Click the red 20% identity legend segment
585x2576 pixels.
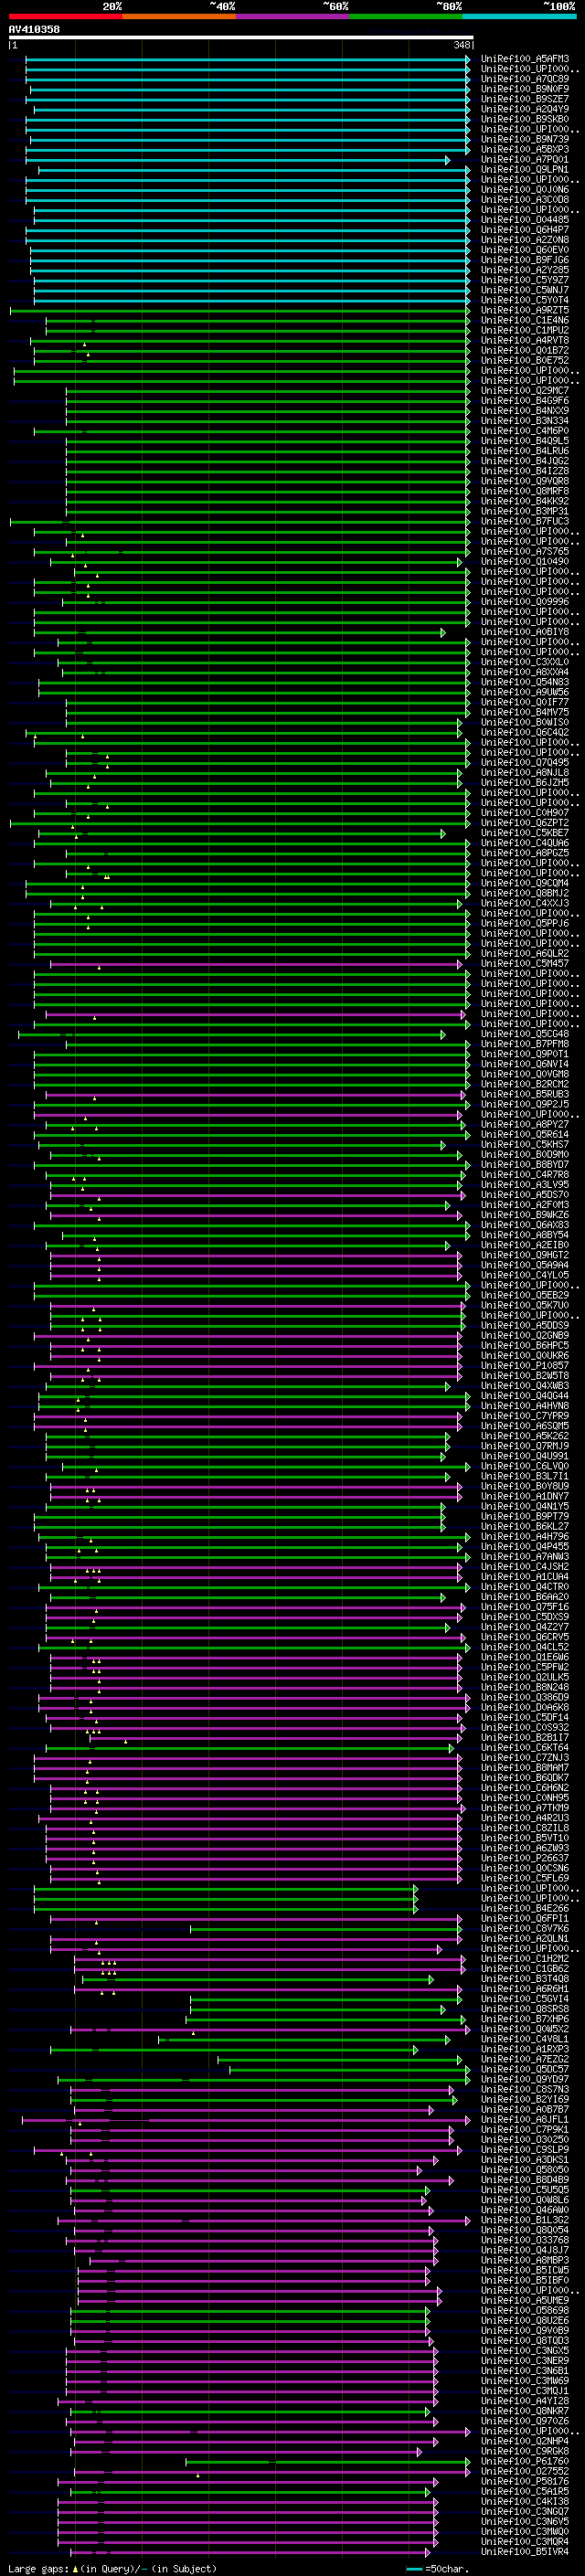click(65, 16)
